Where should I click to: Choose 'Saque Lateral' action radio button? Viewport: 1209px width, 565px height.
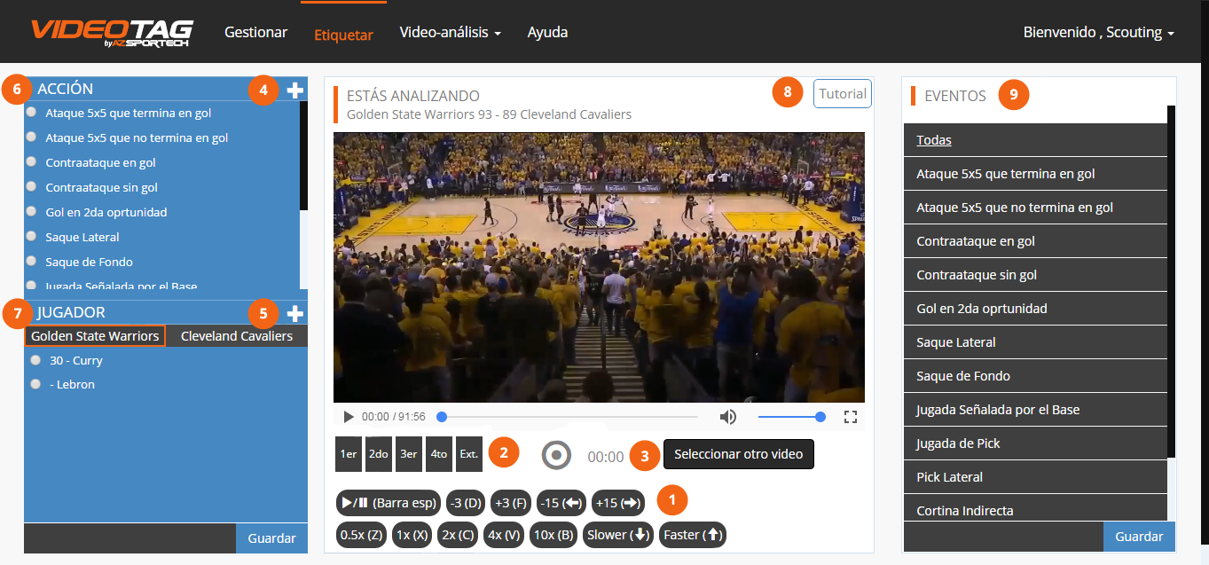point(32,237)
